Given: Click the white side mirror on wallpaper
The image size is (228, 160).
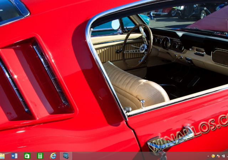Looking at the screenshot, I should tap(116, 25).
